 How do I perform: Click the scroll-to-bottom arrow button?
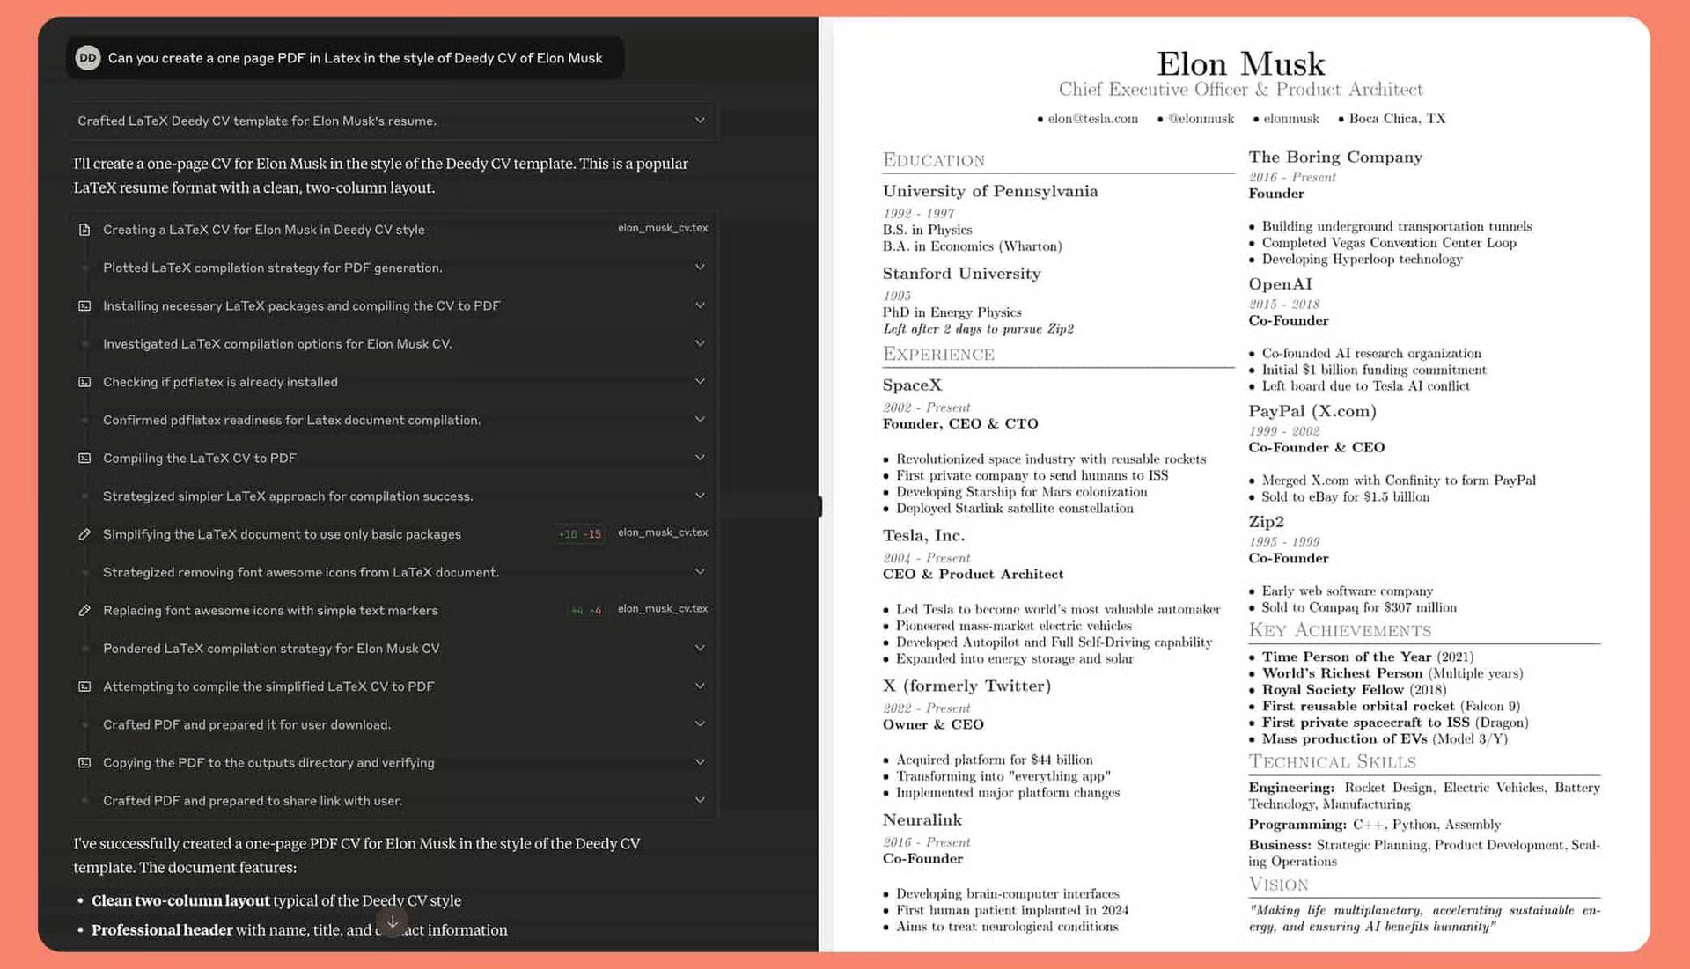[x=393, y=921]
